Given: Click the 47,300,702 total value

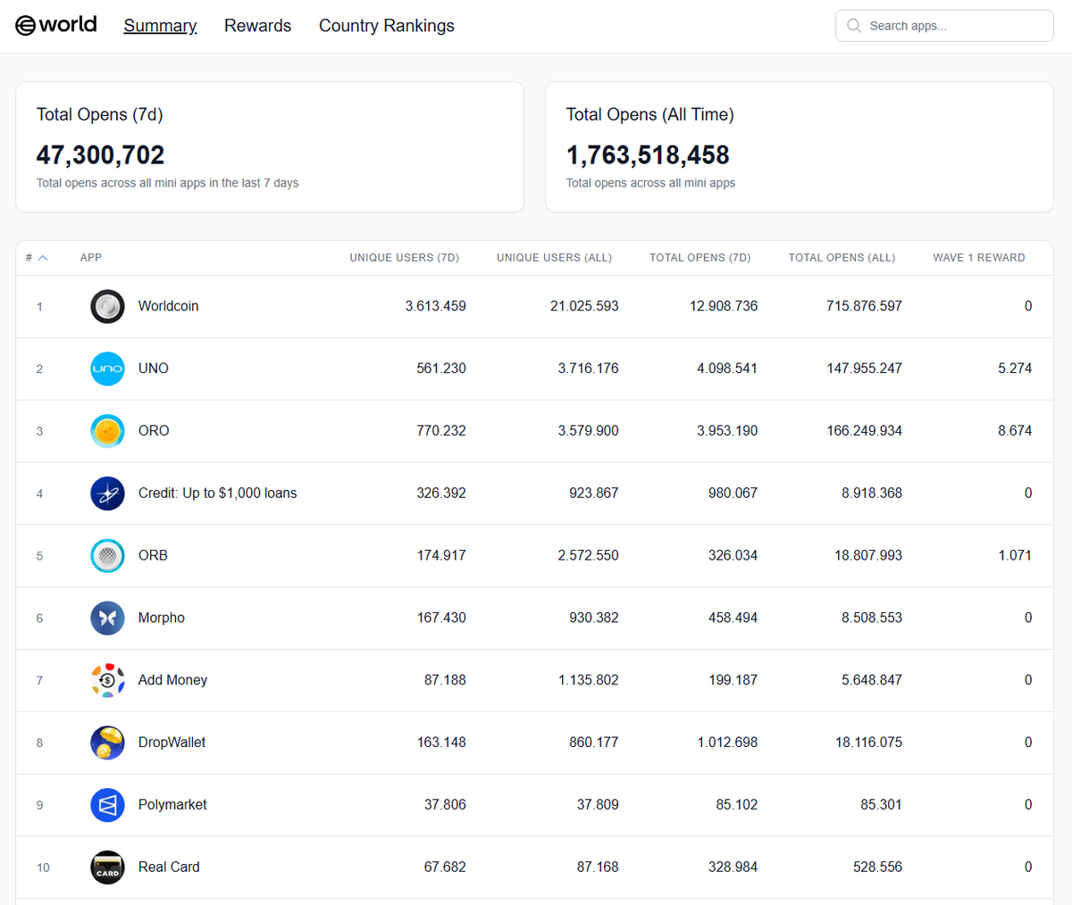Looking at the screenshot, I should (x=100, y=155).
